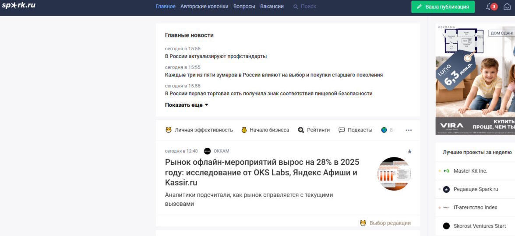Open the notifications bell with 3 badge

tap(491, 7)
